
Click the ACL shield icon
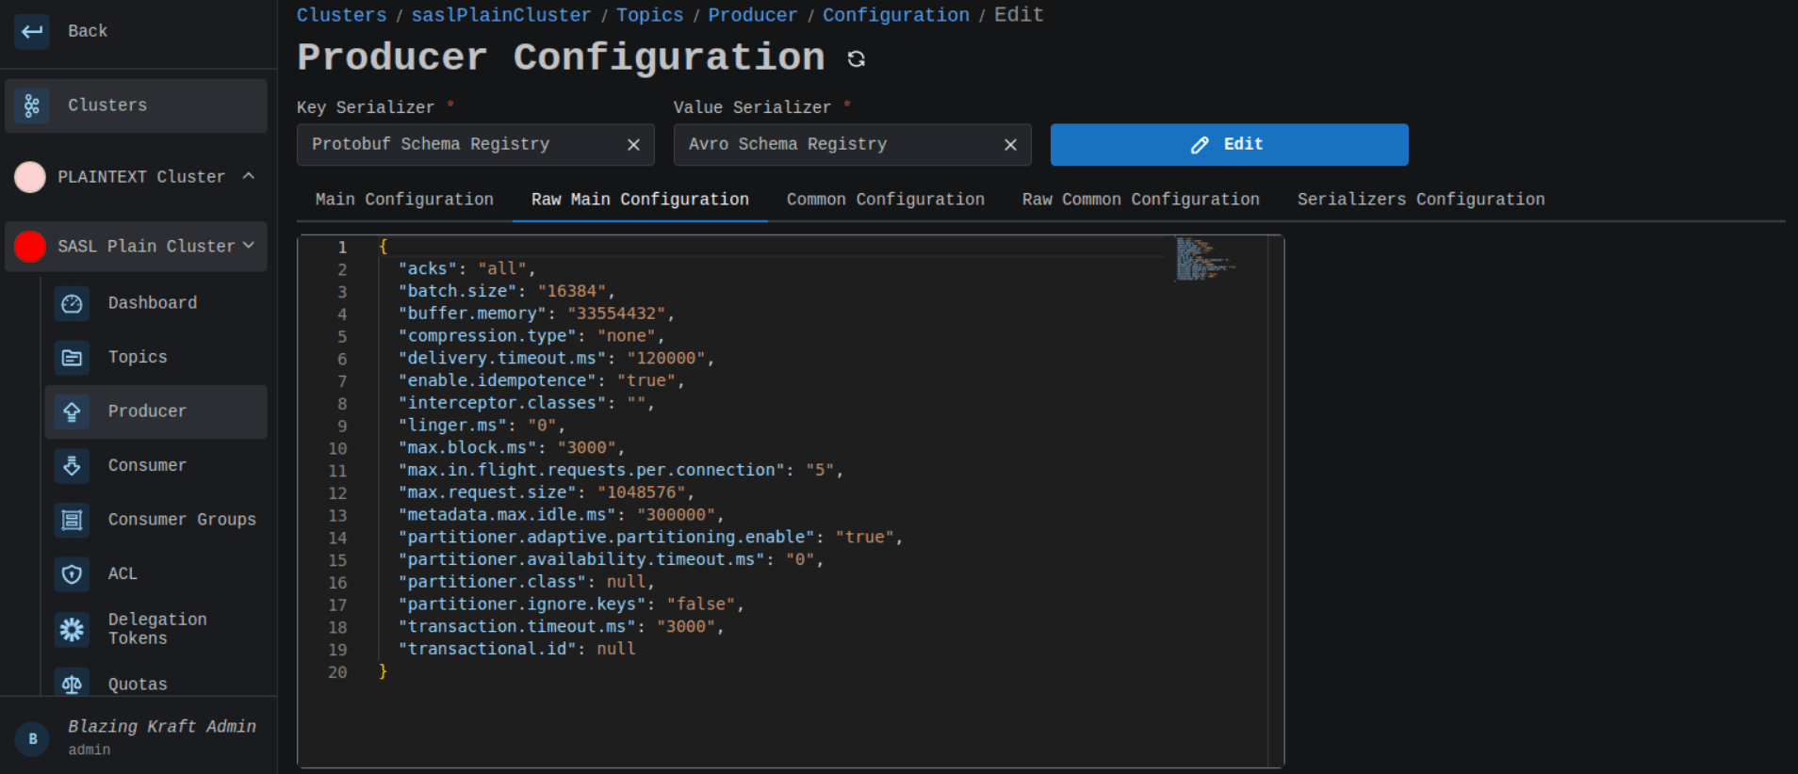[72, 574]
